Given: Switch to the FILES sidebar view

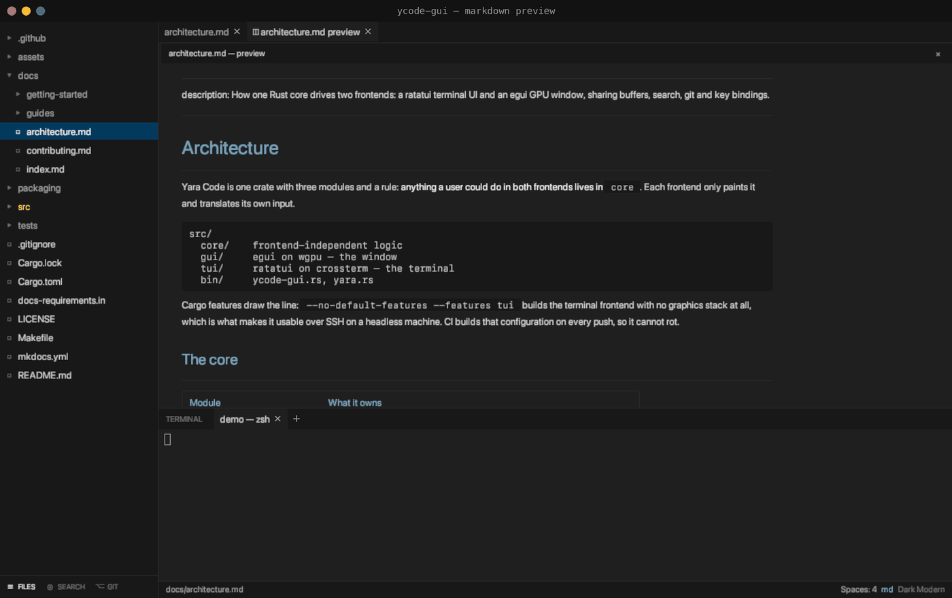Looking at the screenshot, I should click(21, 586).
